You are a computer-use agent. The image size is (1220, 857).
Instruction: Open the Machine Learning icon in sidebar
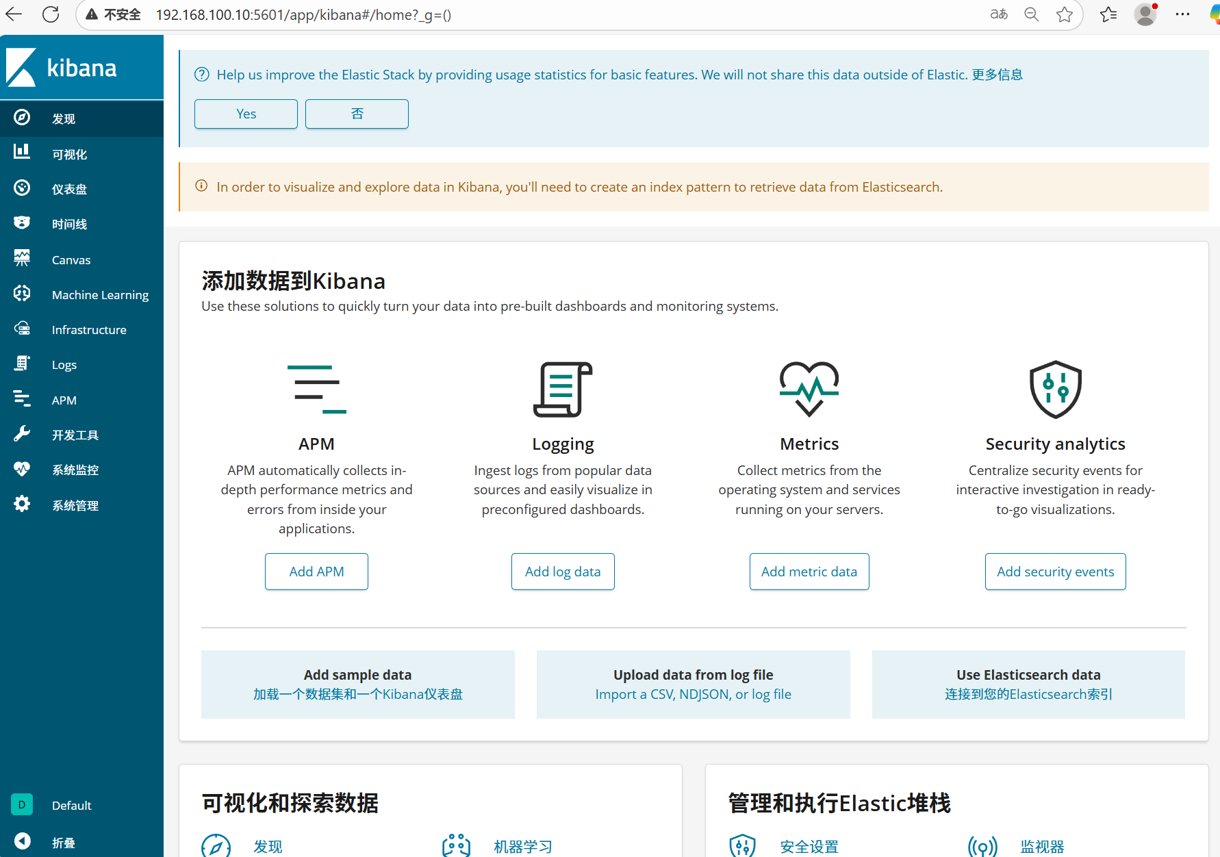(x=22, y=294)
